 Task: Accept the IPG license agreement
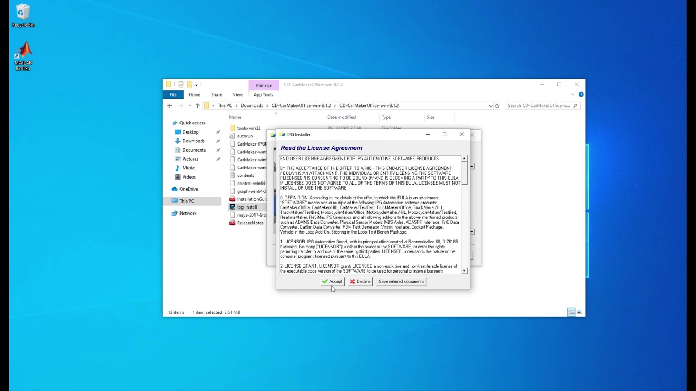click(332, 281)
